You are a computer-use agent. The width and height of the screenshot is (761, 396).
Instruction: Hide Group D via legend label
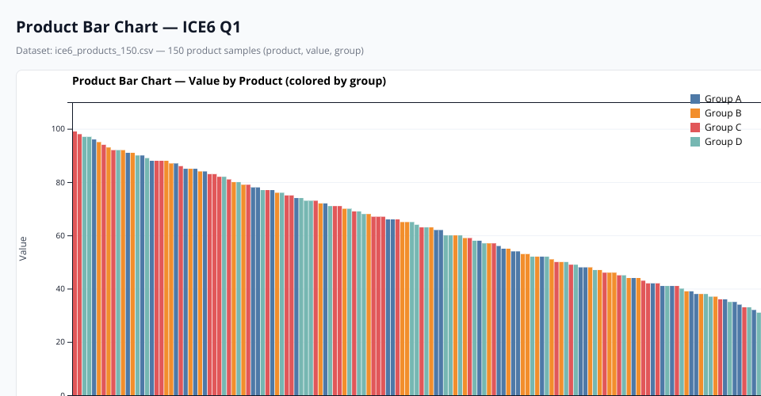coord(722,142)
